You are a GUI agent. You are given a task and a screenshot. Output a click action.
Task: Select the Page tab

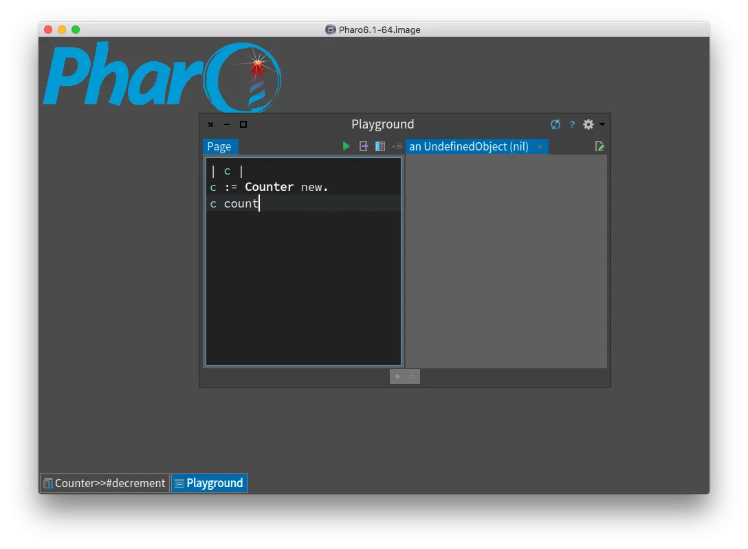click(x=219, y=146)
